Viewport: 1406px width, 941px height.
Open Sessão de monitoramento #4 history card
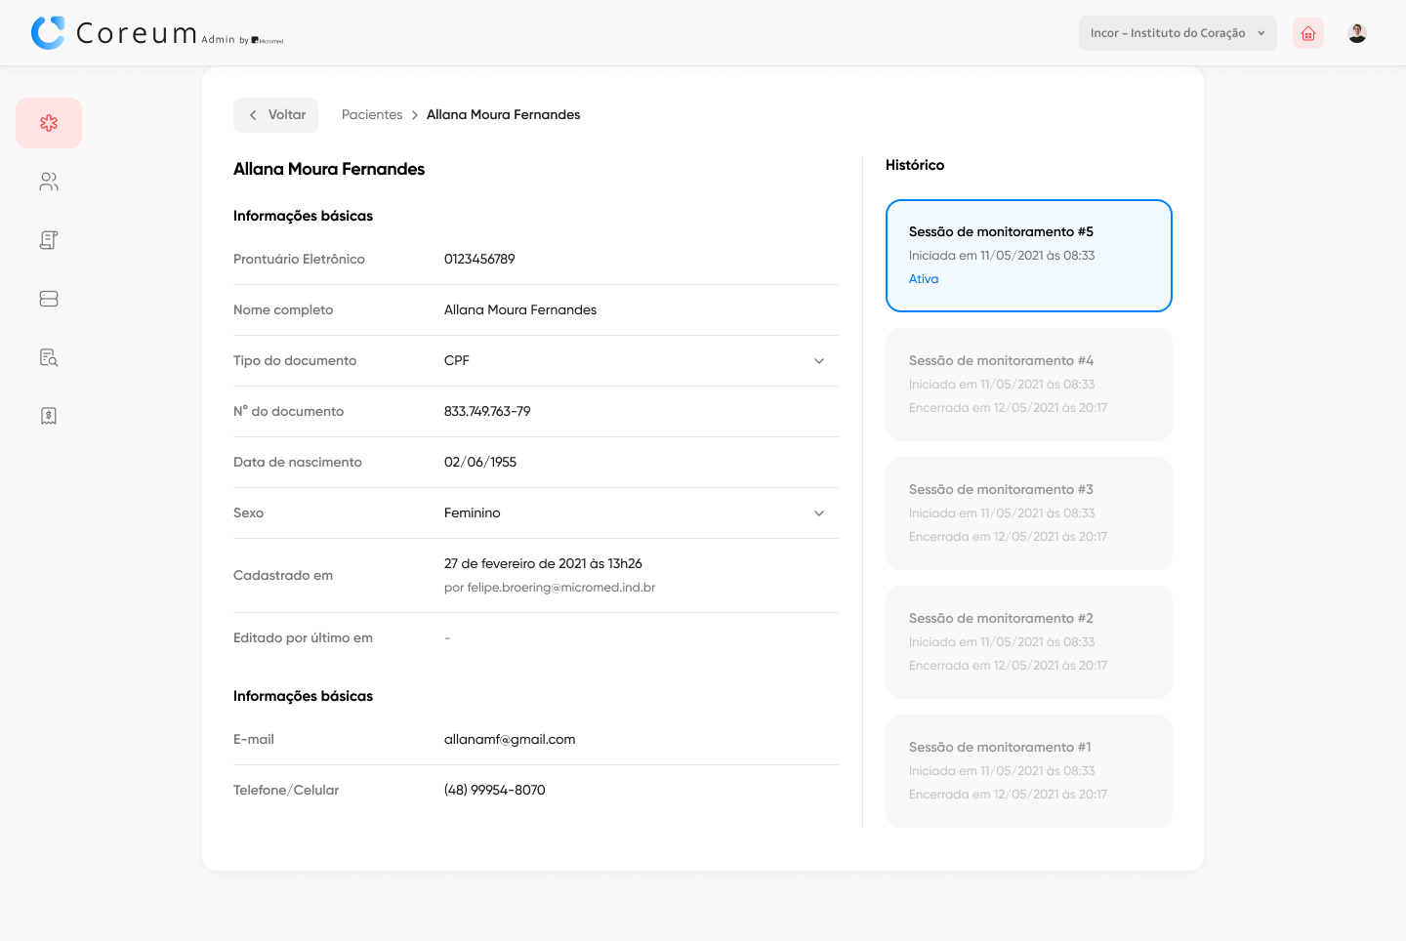tap(1028, 385)
